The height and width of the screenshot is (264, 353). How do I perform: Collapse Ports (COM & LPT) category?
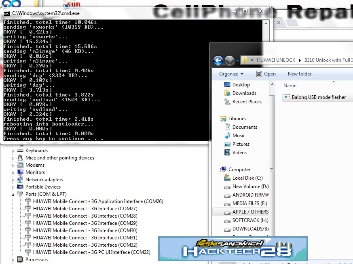[13, 194]
